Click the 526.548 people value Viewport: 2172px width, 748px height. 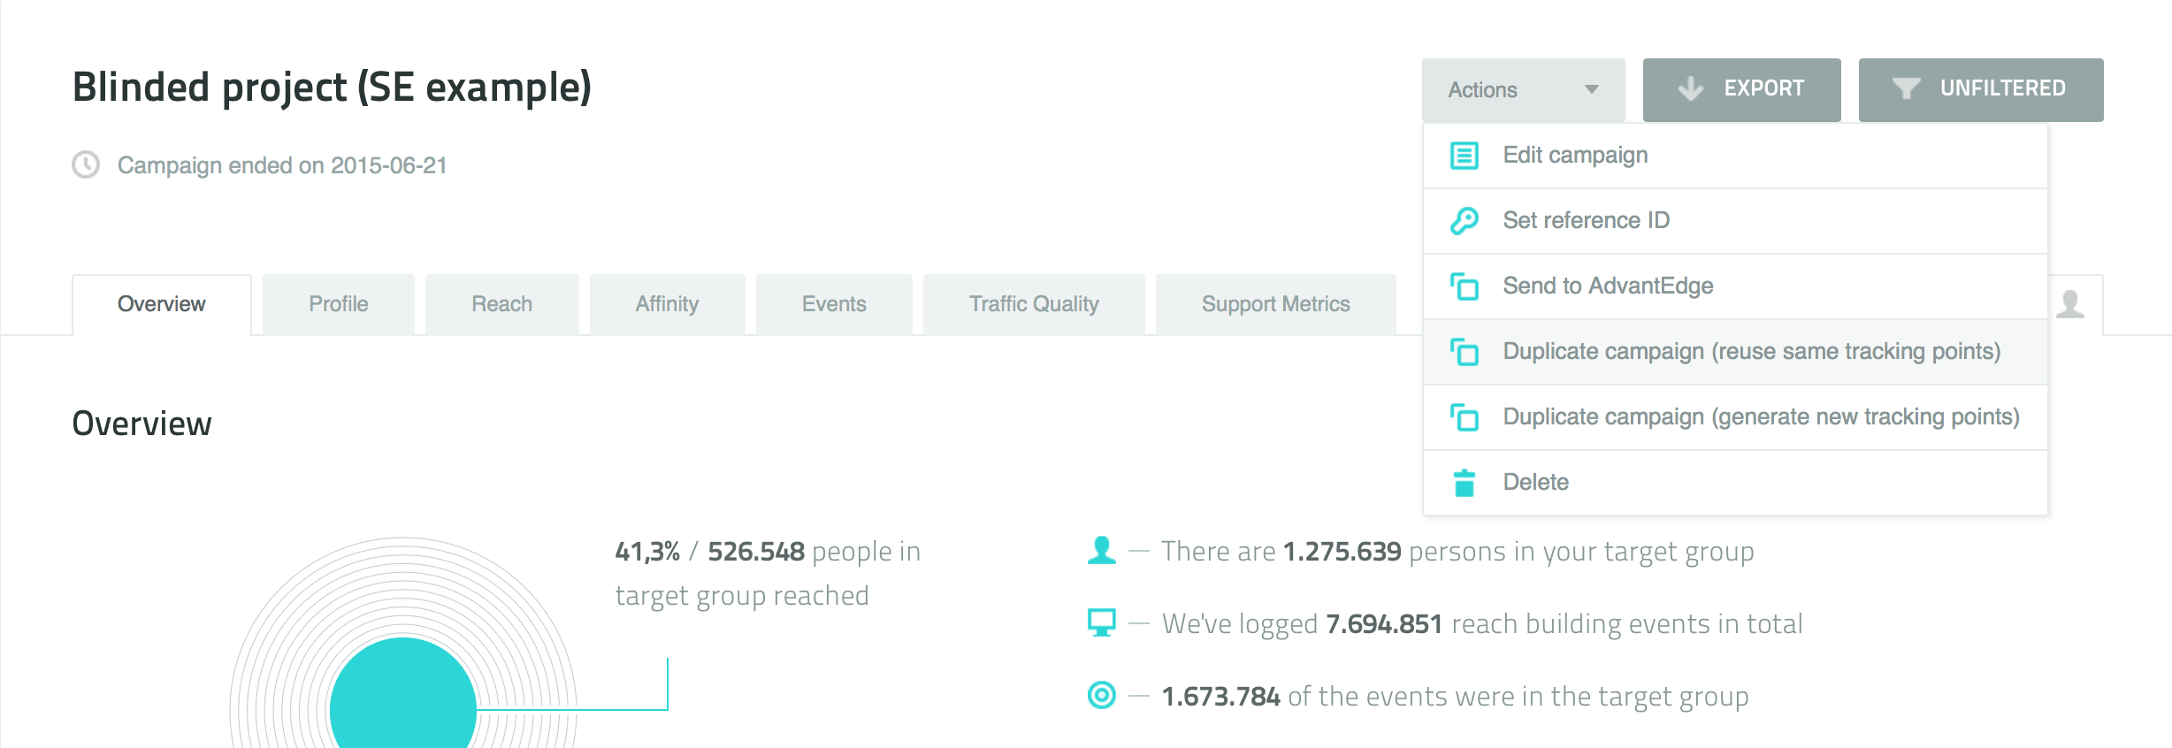click(x=756, y=552)
